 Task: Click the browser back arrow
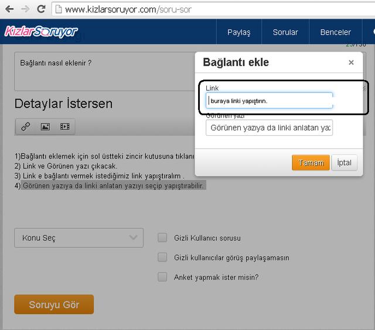click(9, 9)
